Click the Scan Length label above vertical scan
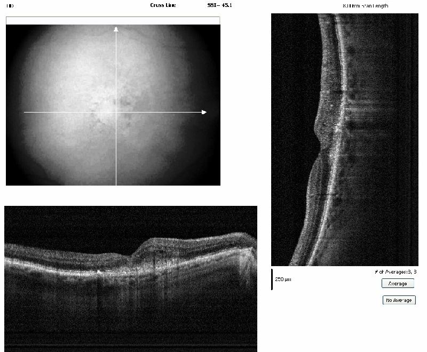 click(365, 6)
